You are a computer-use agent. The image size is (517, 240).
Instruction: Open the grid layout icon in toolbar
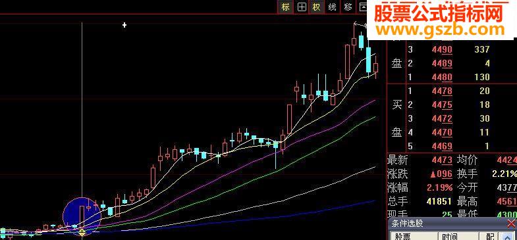point(302,7)
